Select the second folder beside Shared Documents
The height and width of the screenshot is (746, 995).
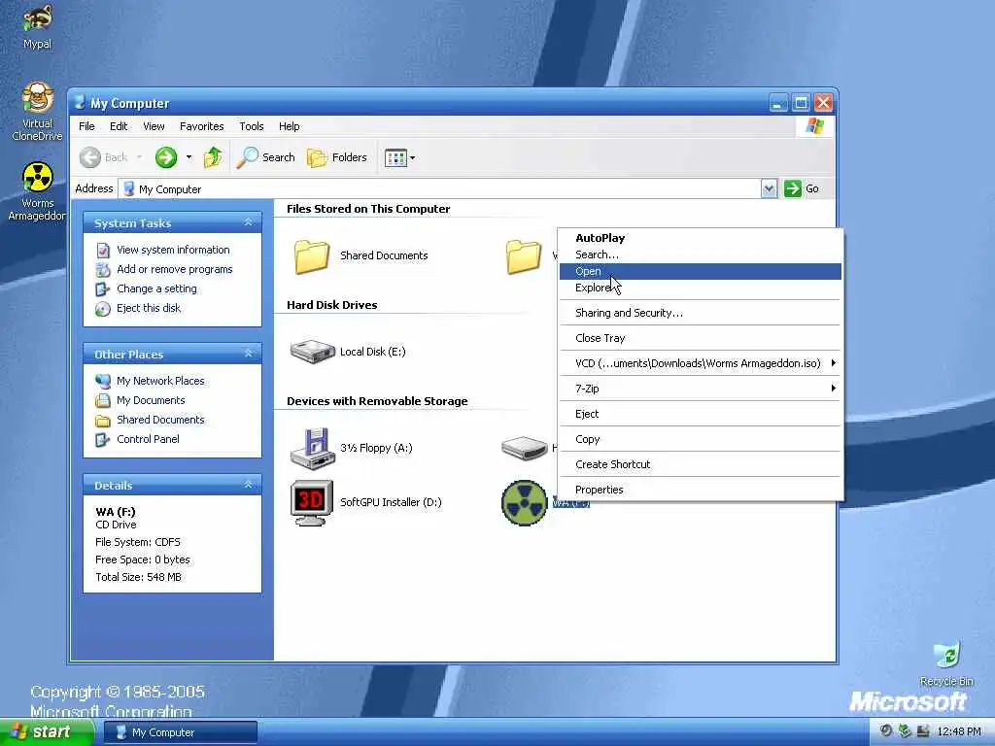[x=524, y=256]
